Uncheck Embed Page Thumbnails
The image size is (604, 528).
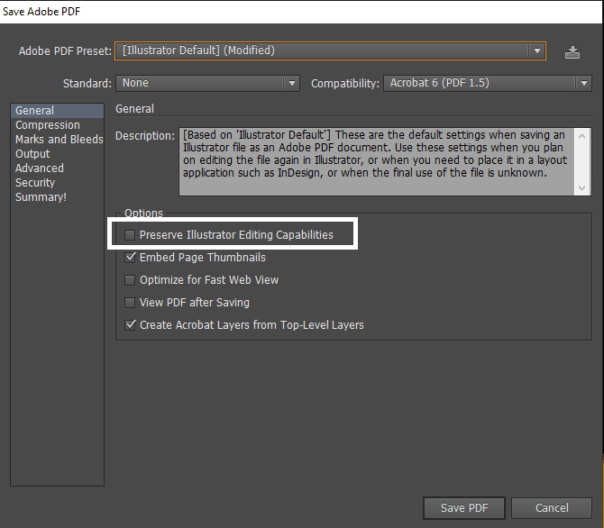tap(130, 258)
